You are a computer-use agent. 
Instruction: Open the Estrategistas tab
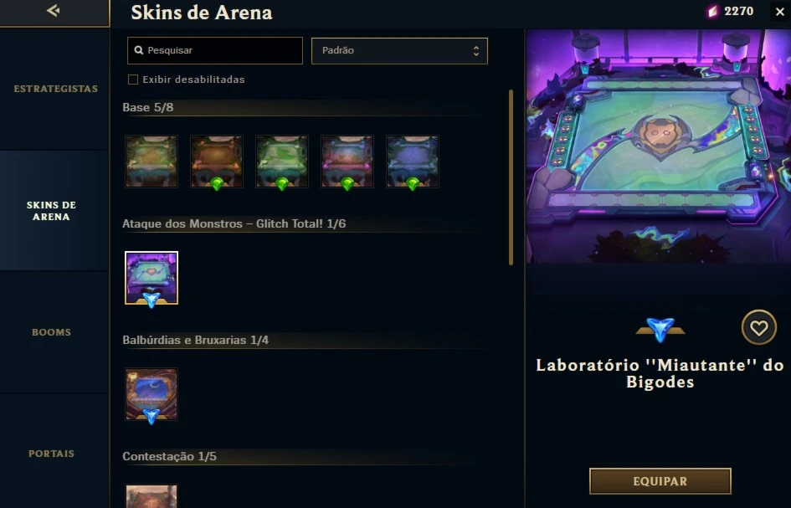[55, 89]
